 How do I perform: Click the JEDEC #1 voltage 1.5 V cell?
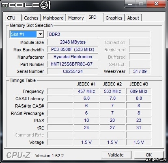coord(86,142)
